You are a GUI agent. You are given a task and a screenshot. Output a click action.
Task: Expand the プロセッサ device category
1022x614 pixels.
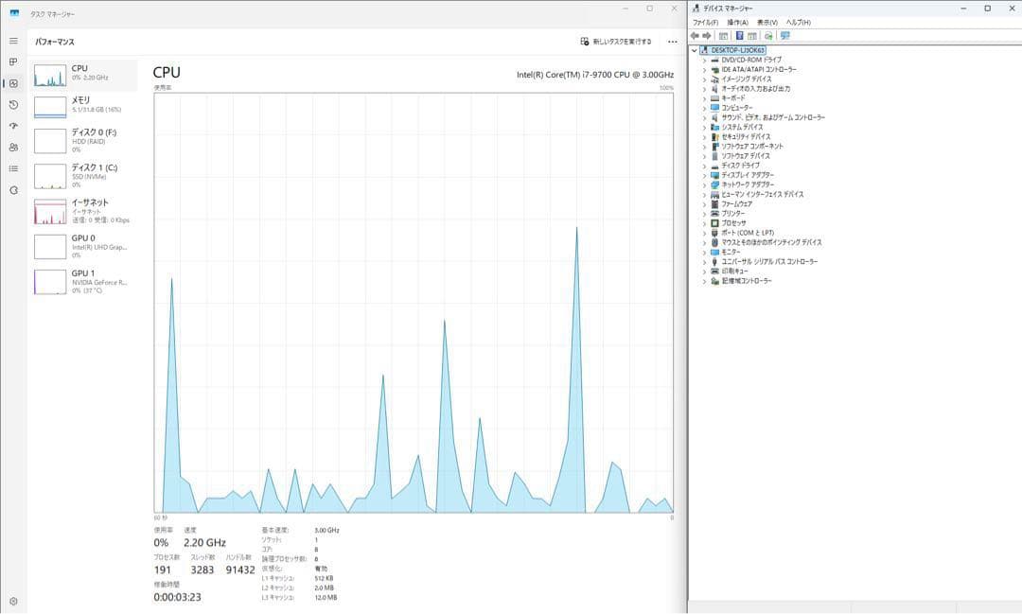tap(704, 223)
